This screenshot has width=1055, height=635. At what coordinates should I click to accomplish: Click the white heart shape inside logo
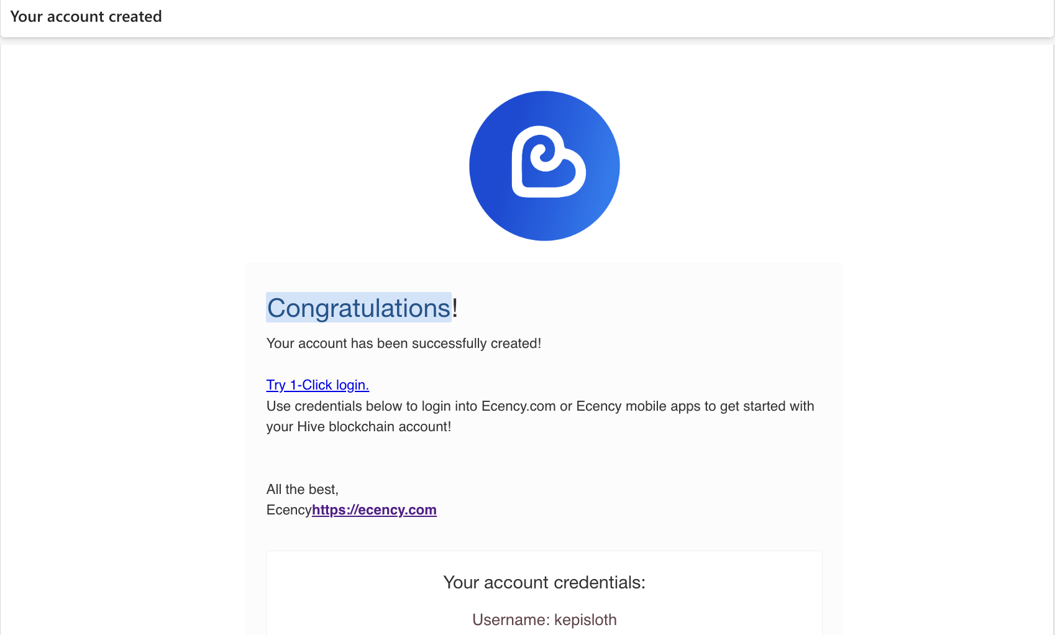548,162
